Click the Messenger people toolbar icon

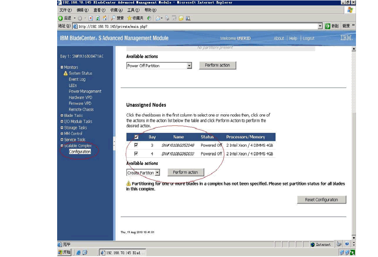[x=188, y=18]
